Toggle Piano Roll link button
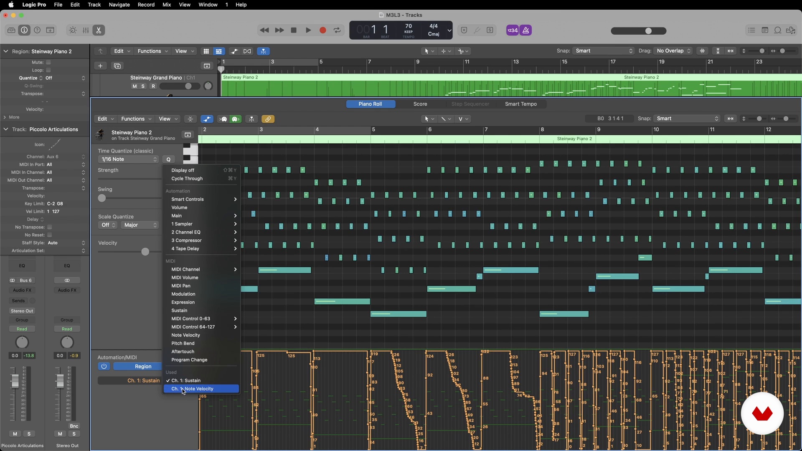Screen dimensions: 802x451 268,119
